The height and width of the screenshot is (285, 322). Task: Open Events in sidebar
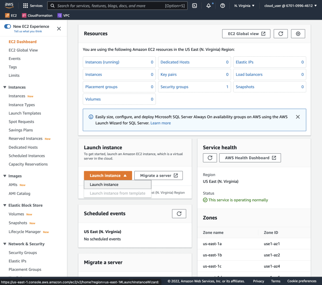15,59
